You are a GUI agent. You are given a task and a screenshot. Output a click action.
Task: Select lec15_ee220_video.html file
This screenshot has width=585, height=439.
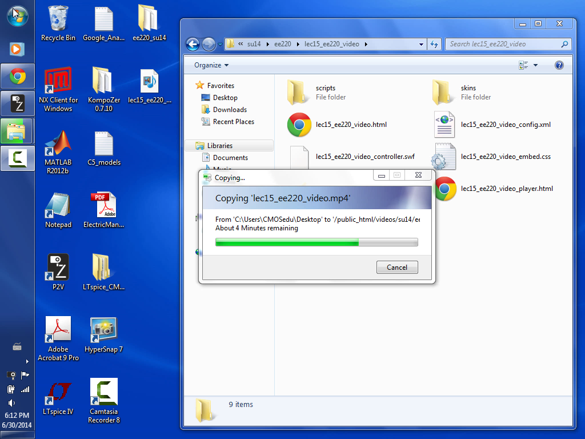click(x=337, y=124)
